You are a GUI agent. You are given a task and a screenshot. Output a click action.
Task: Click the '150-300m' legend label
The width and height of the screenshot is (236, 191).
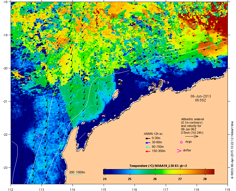pos(158,151)
